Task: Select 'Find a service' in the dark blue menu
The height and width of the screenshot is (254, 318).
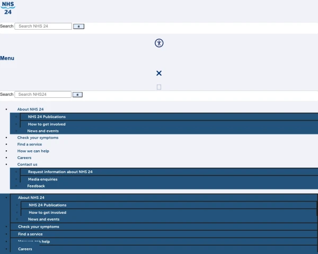Action: pyautogui.click(x=30, y=234)
